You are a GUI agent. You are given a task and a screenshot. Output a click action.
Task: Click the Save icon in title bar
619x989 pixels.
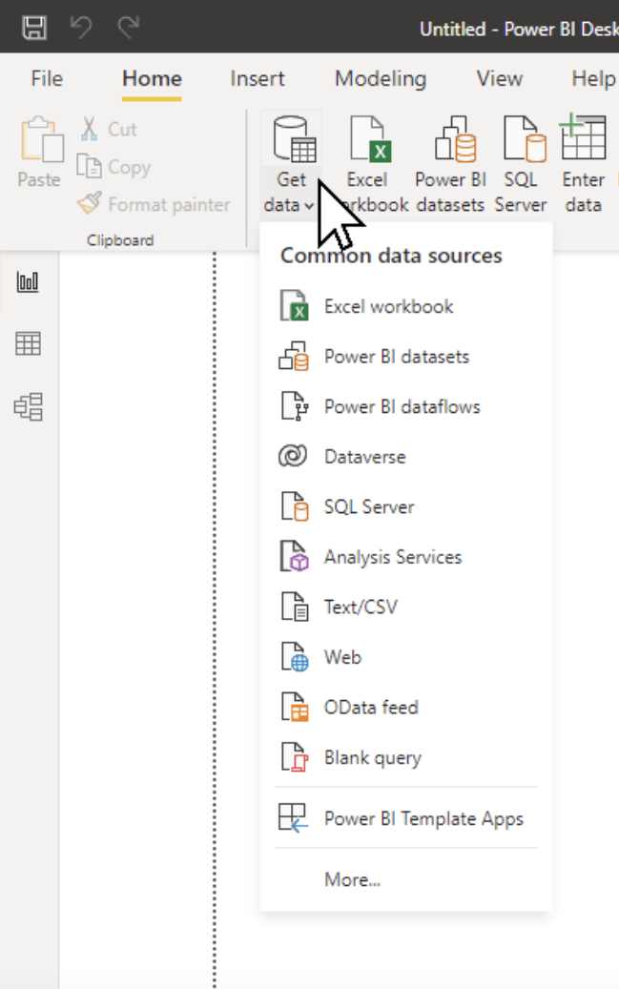tap(34, 27)
